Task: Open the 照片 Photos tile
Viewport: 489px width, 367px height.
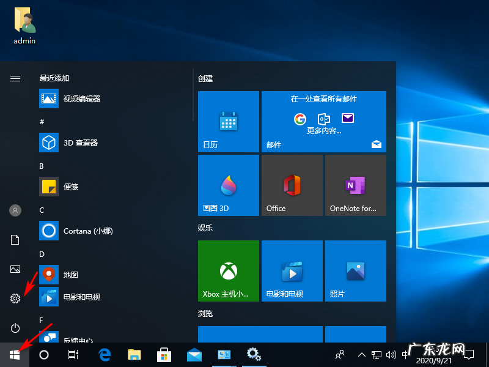Action: pyautogui.click(x=355, y=271)
